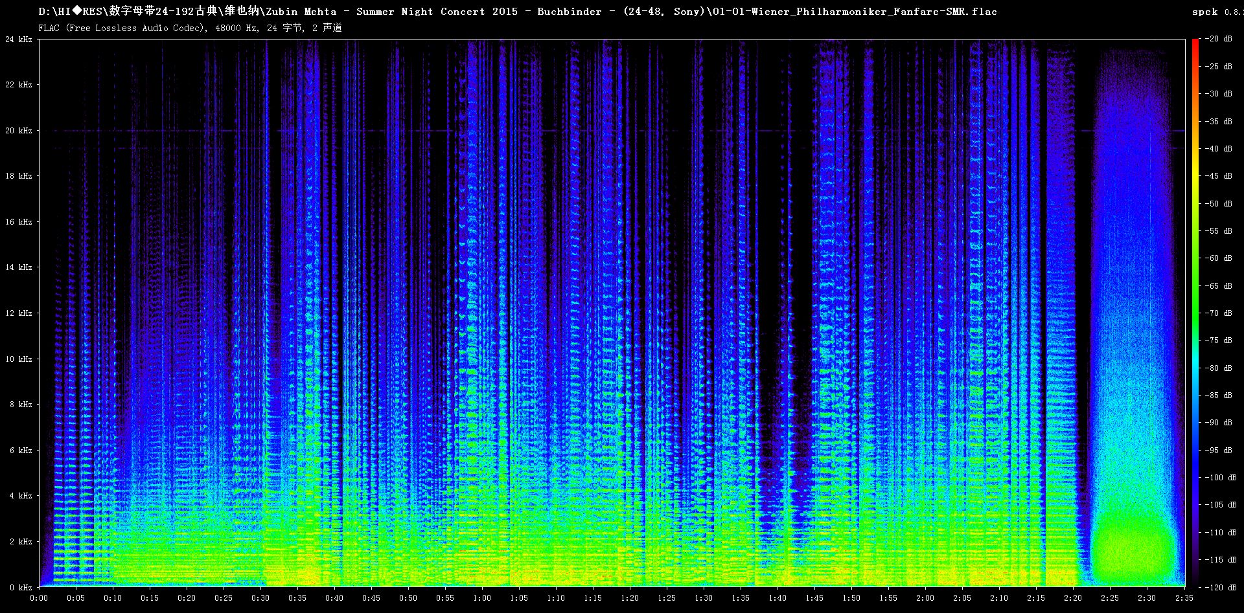Click the FLAC codec info line
The image size is (1244, 613).
coord(190,28)
